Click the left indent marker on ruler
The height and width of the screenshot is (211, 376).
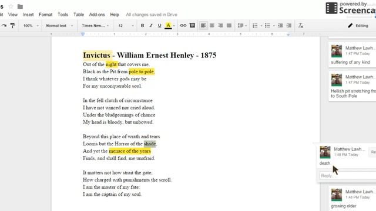coord(83,34)
